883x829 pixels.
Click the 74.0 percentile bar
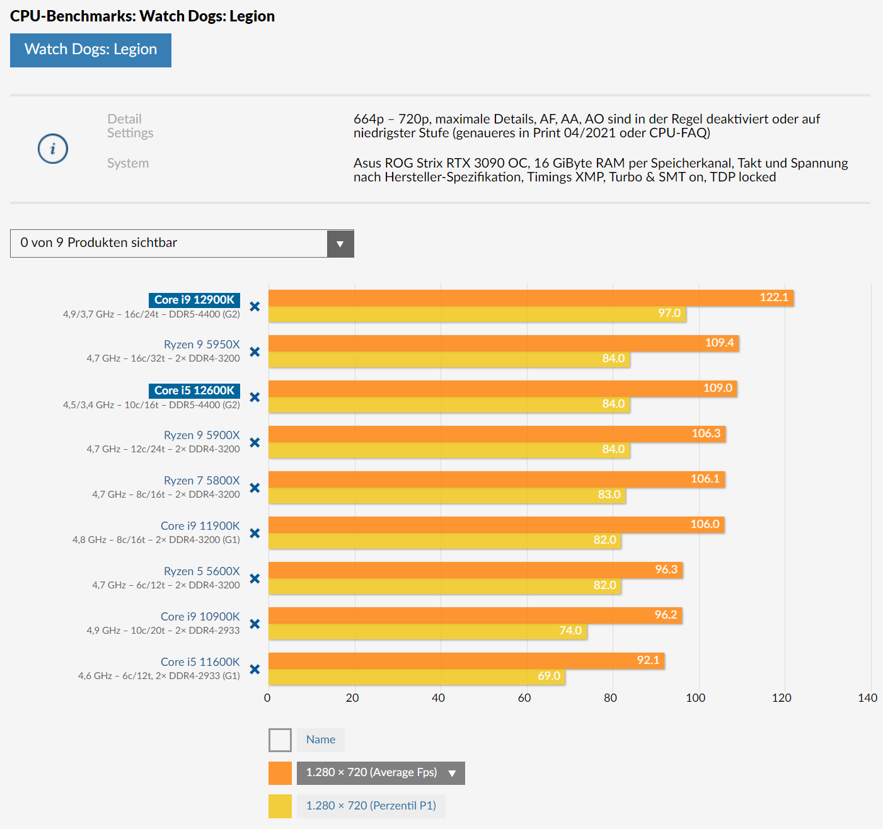(x=428, y=631)
